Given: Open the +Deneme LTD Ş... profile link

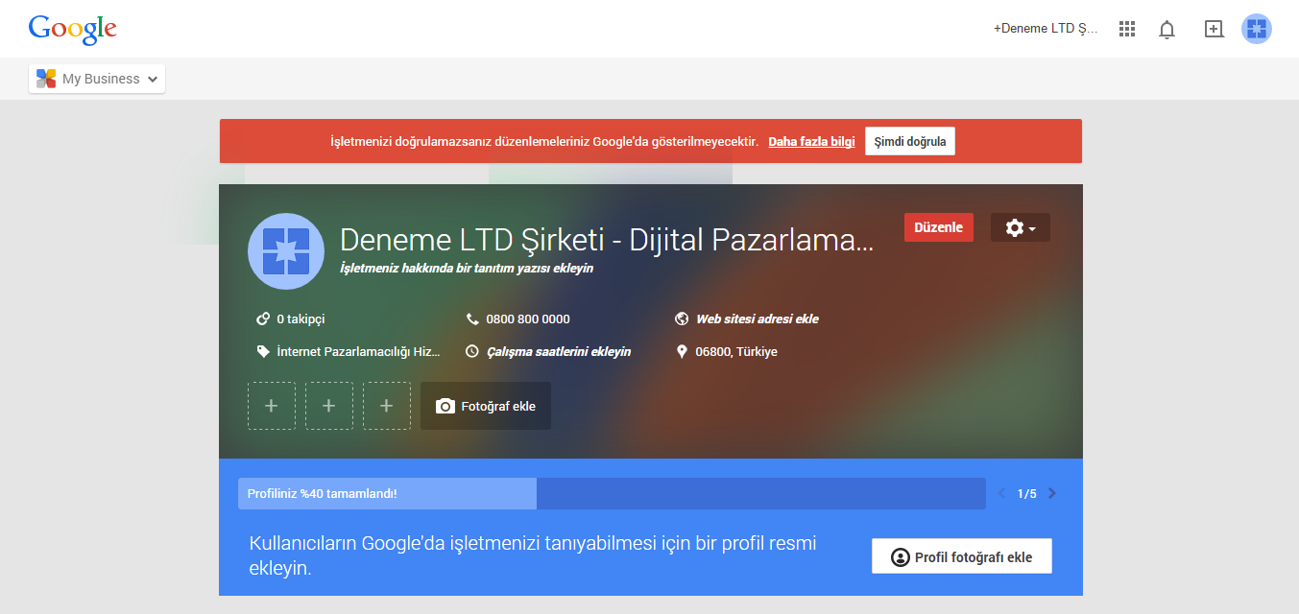Looking at the screenshot, I should tap(1046, 29).
